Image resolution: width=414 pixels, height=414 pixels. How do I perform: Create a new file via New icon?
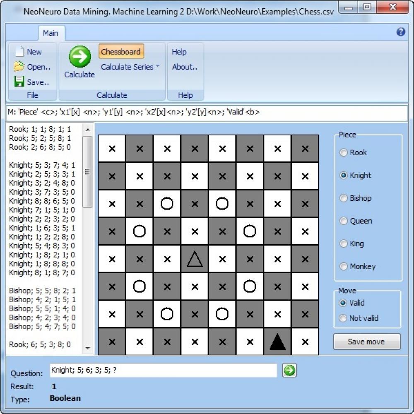click(19, 51)
